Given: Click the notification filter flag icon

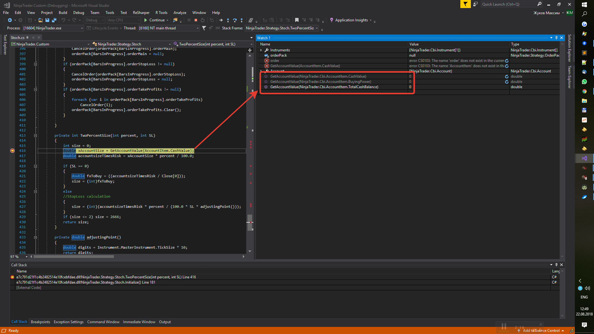Looking at the screenshot, I should click(465, 4).
